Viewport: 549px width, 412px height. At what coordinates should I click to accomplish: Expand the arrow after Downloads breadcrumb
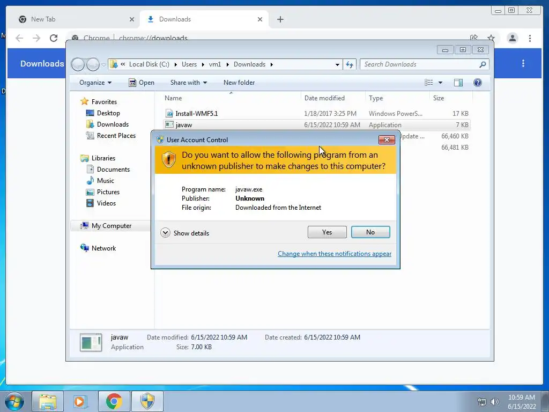[271, 64]
